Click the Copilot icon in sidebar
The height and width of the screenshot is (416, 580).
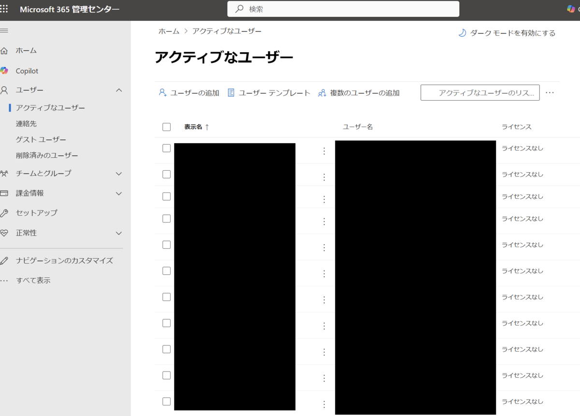[x=4, y=71]
